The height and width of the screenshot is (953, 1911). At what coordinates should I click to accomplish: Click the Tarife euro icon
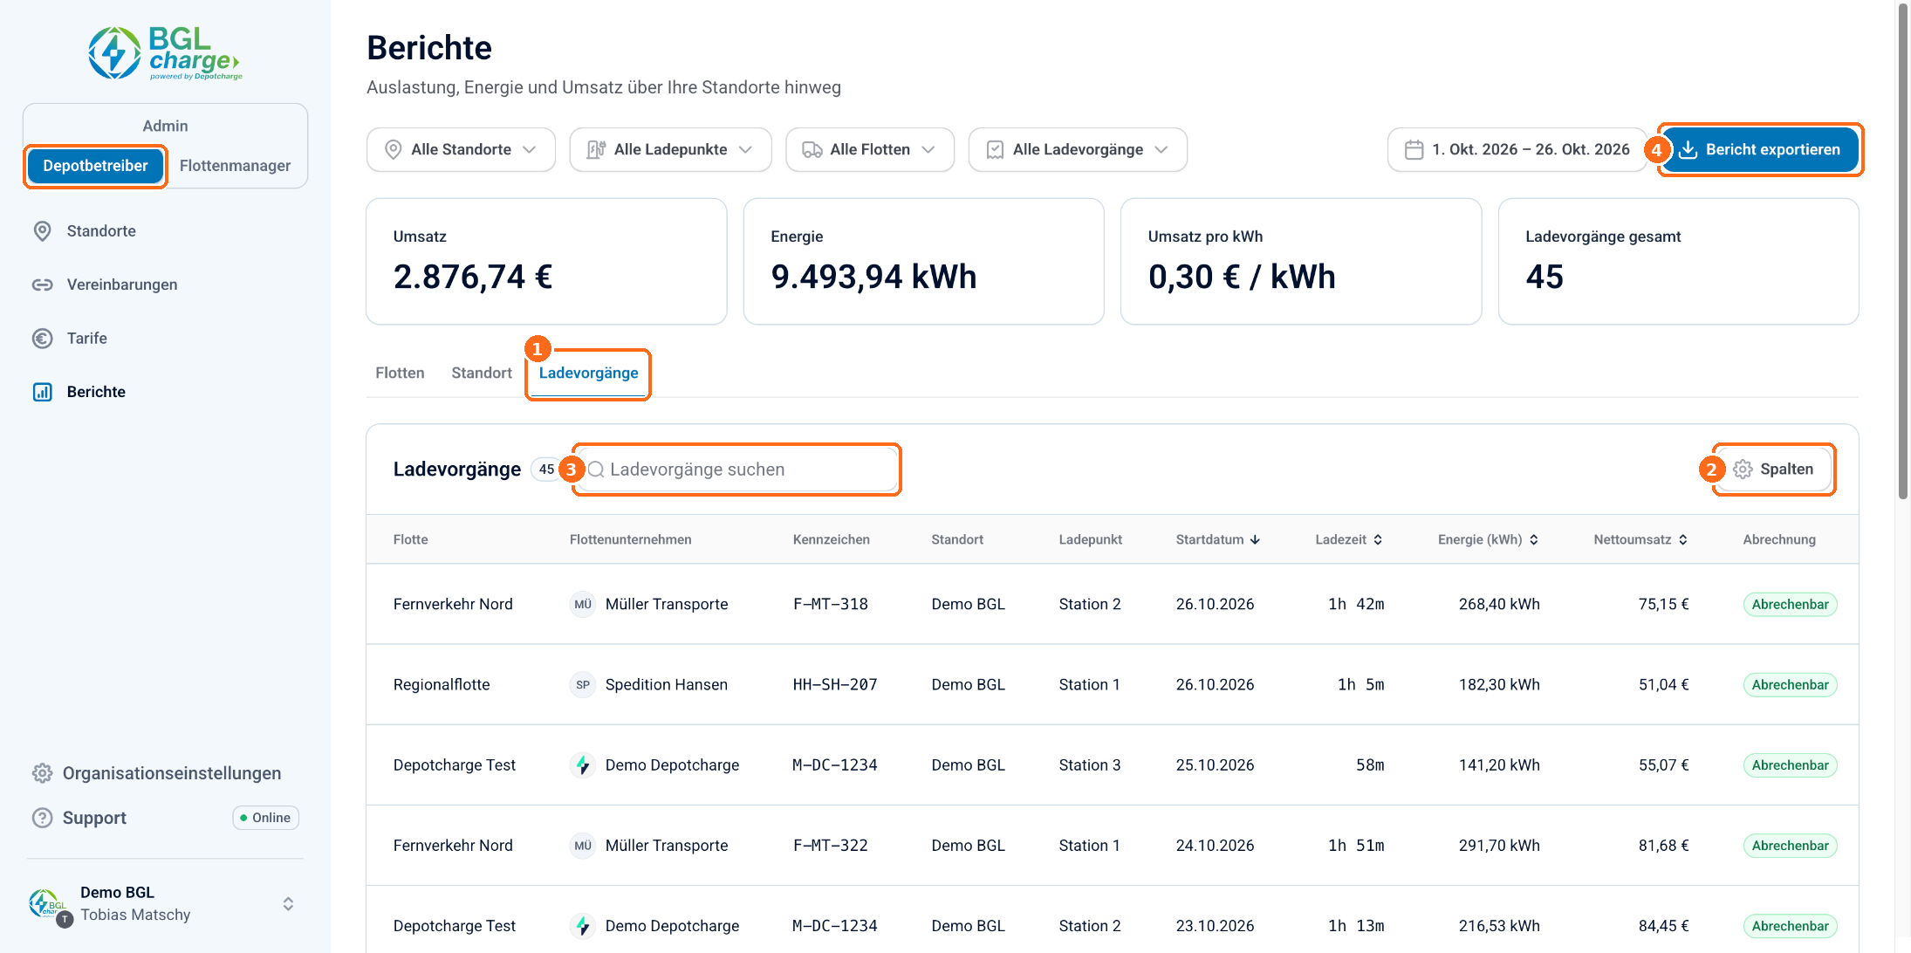click(42, 338)
